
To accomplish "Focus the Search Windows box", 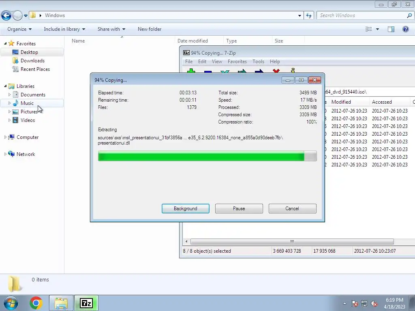I will tap(361, 15).
